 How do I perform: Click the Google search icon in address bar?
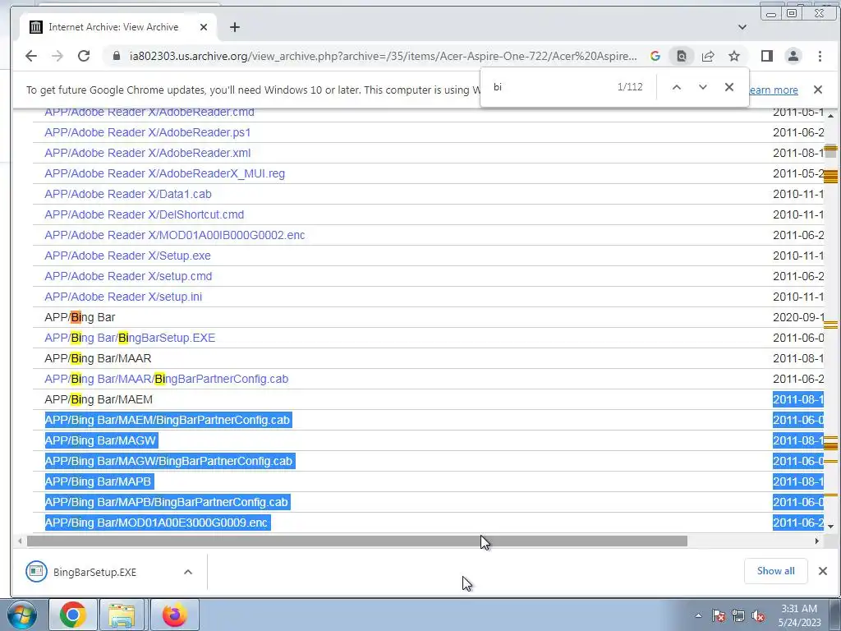[x=655, y=56]
